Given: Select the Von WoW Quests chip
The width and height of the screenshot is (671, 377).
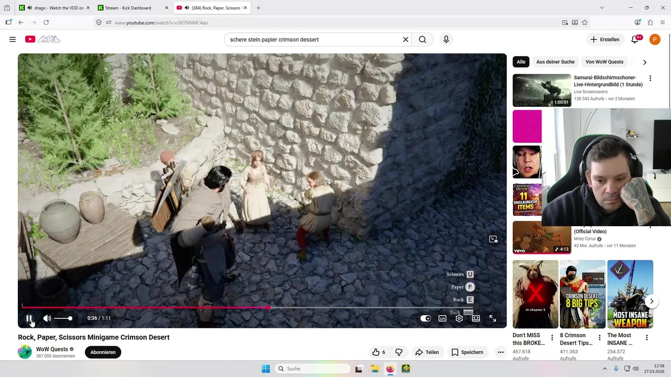Looking at the screenshot, I should click(x=604, y=62).
